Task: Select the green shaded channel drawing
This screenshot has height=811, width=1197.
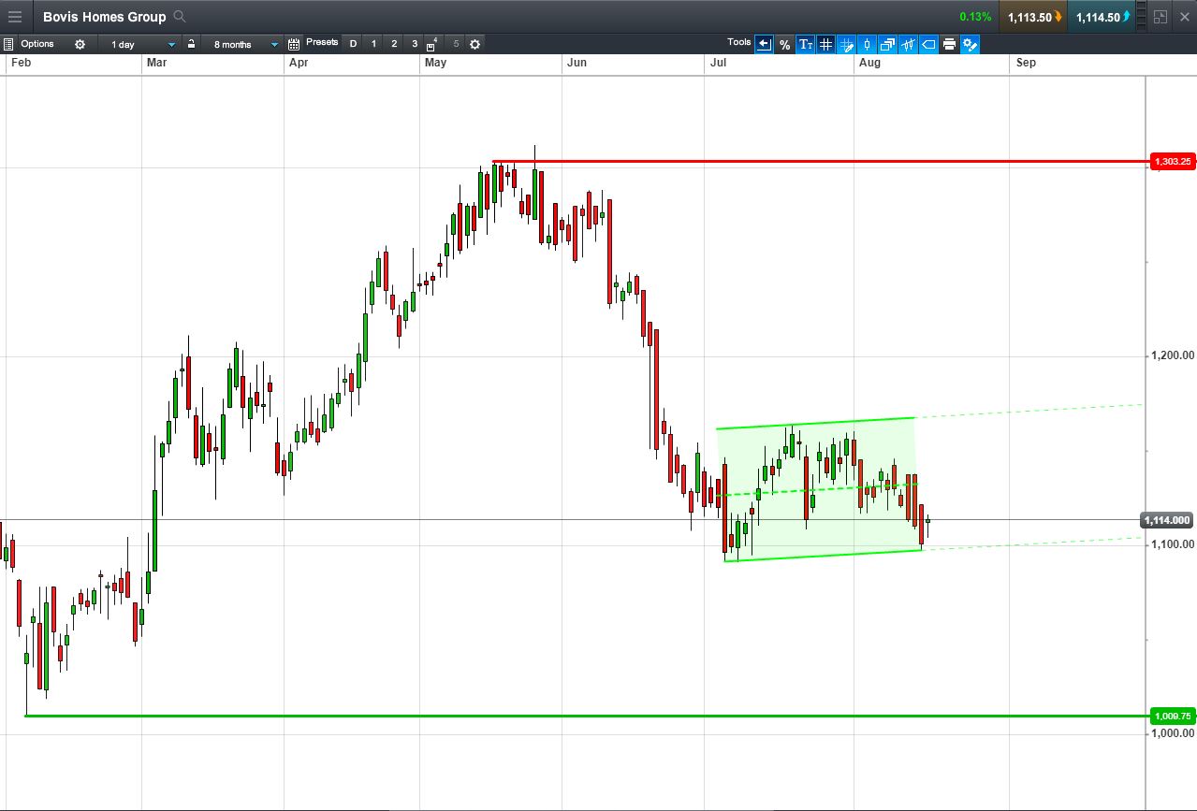Action: [x=820, y=491]
